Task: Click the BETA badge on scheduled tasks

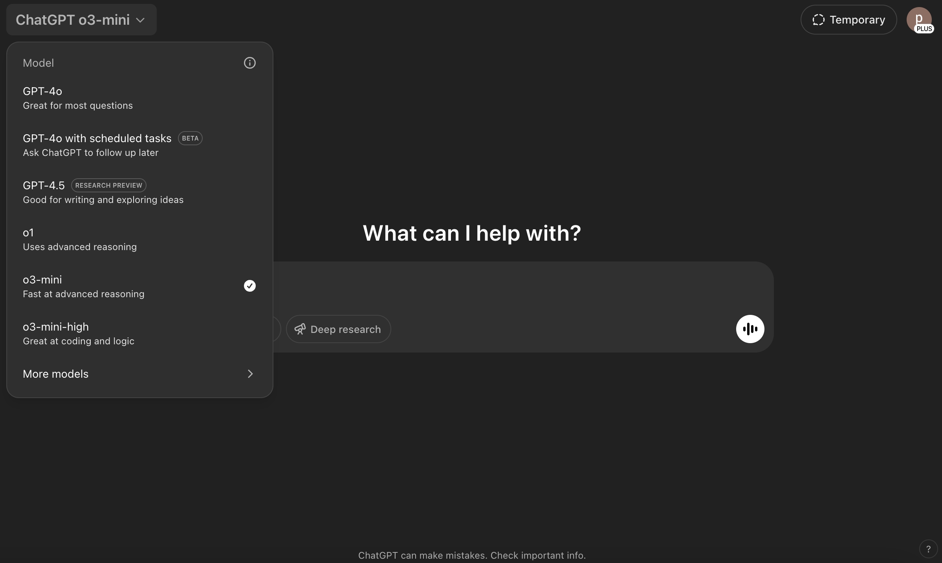Action: [x=190, y=138]
